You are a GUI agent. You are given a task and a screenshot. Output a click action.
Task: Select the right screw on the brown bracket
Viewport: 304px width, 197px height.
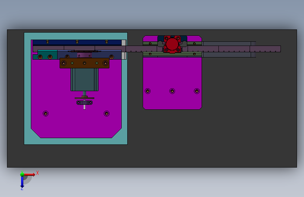105,63
